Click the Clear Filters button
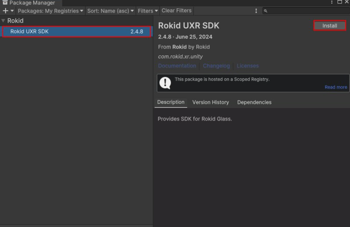This screenshot has height=227, width=350. [x=176, y=11]
